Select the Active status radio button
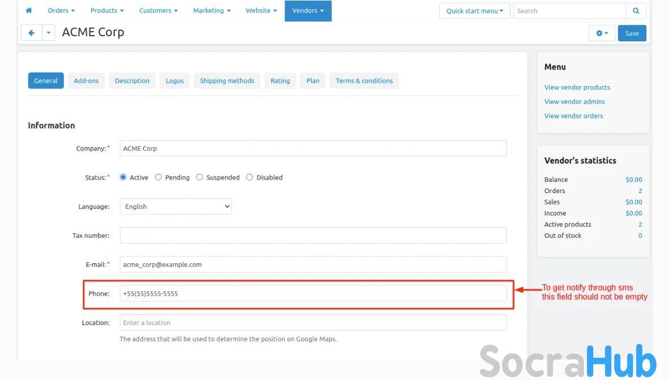 coord(123,177)
